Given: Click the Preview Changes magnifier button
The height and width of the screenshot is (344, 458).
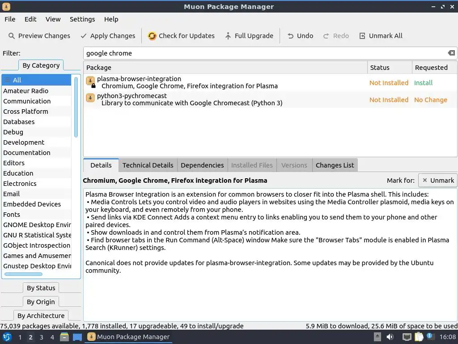Looking at the screenshot, I should [x=39, y=36].
